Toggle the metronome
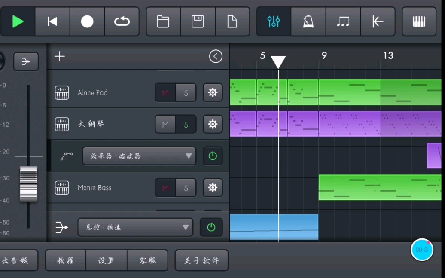Viewport: 445px width, 278px height. click(x=308, y=21)
